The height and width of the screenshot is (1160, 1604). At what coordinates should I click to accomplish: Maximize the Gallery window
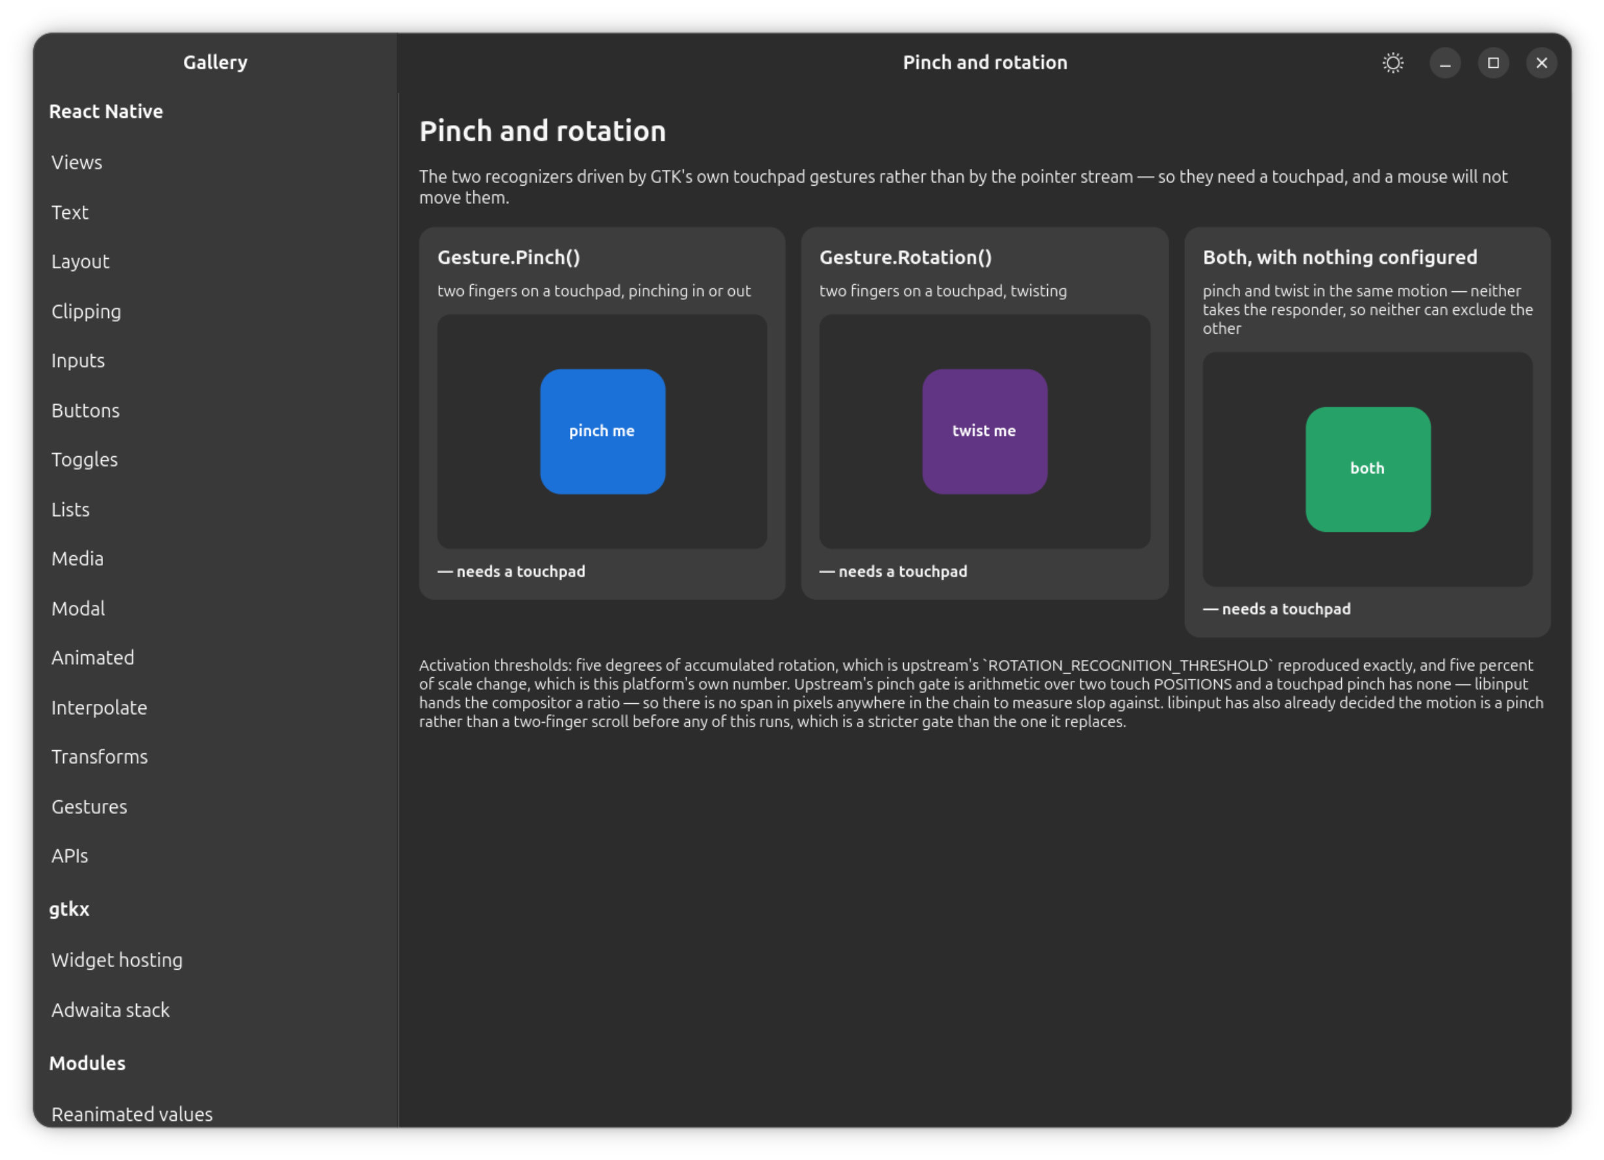point(1493,63)
